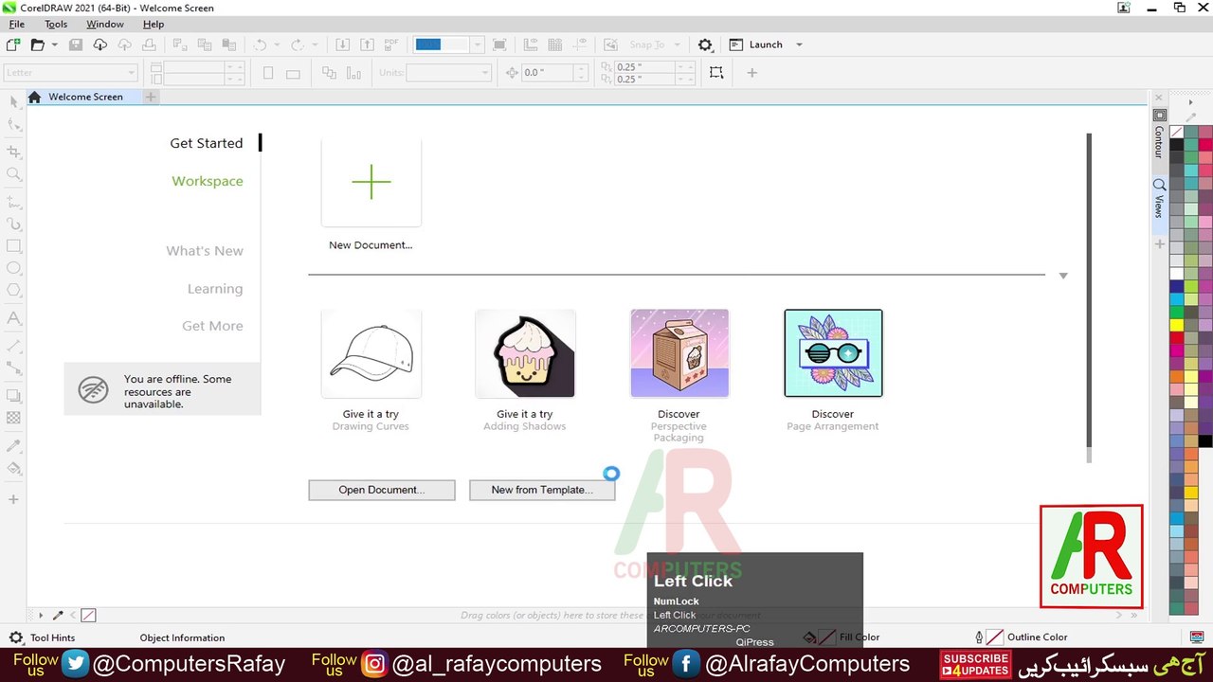The height and width of the screenshot is (682, 1213).
Task: Go to the Workspace section
Action: 208,181
